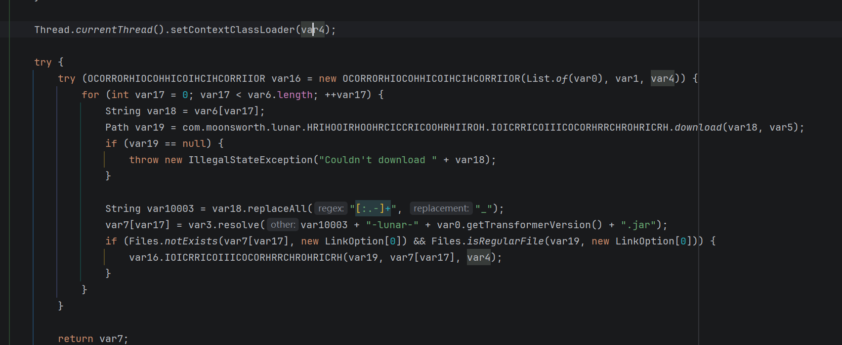
Task: Click the "-lunar-" string literal
Action: [392, 225]
